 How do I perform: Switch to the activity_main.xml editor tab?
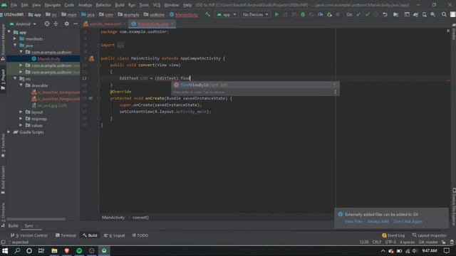(104, 24)
